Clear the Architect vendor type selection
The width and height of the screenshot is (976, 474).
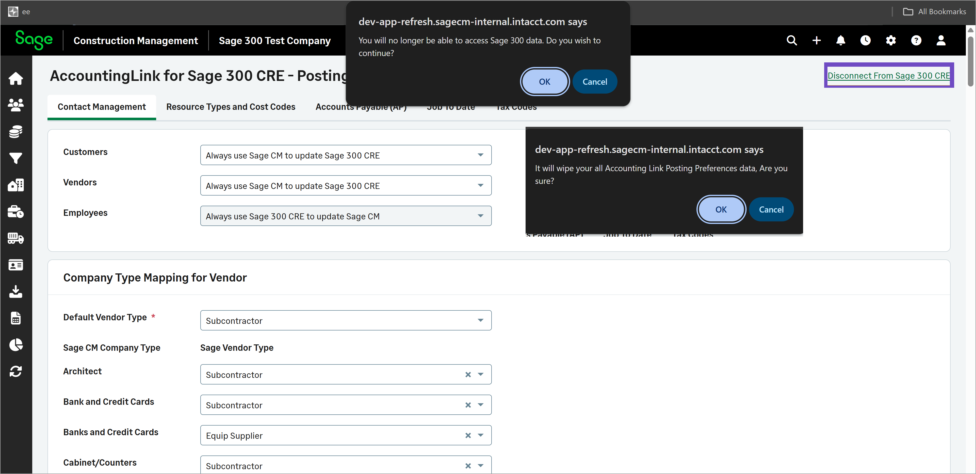pyautogui.click(x=468, y=375)
